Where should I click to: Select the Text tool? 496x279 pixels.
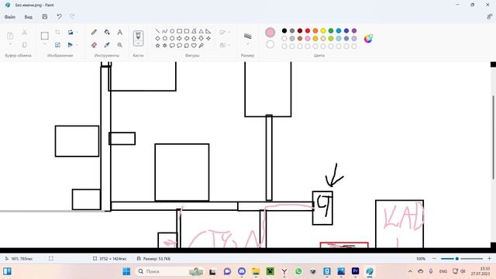(x=119, y=32)
